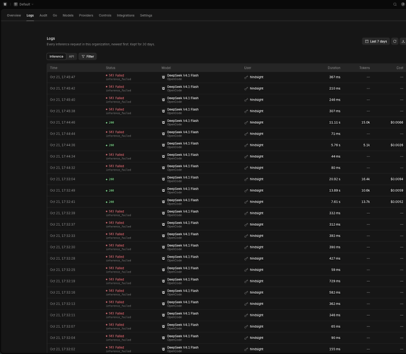This screenshot has width=406, height=354.
Task: Click the model icon in the 17:32:37 row
Action: pyautogui.click(x=163, y=224)
